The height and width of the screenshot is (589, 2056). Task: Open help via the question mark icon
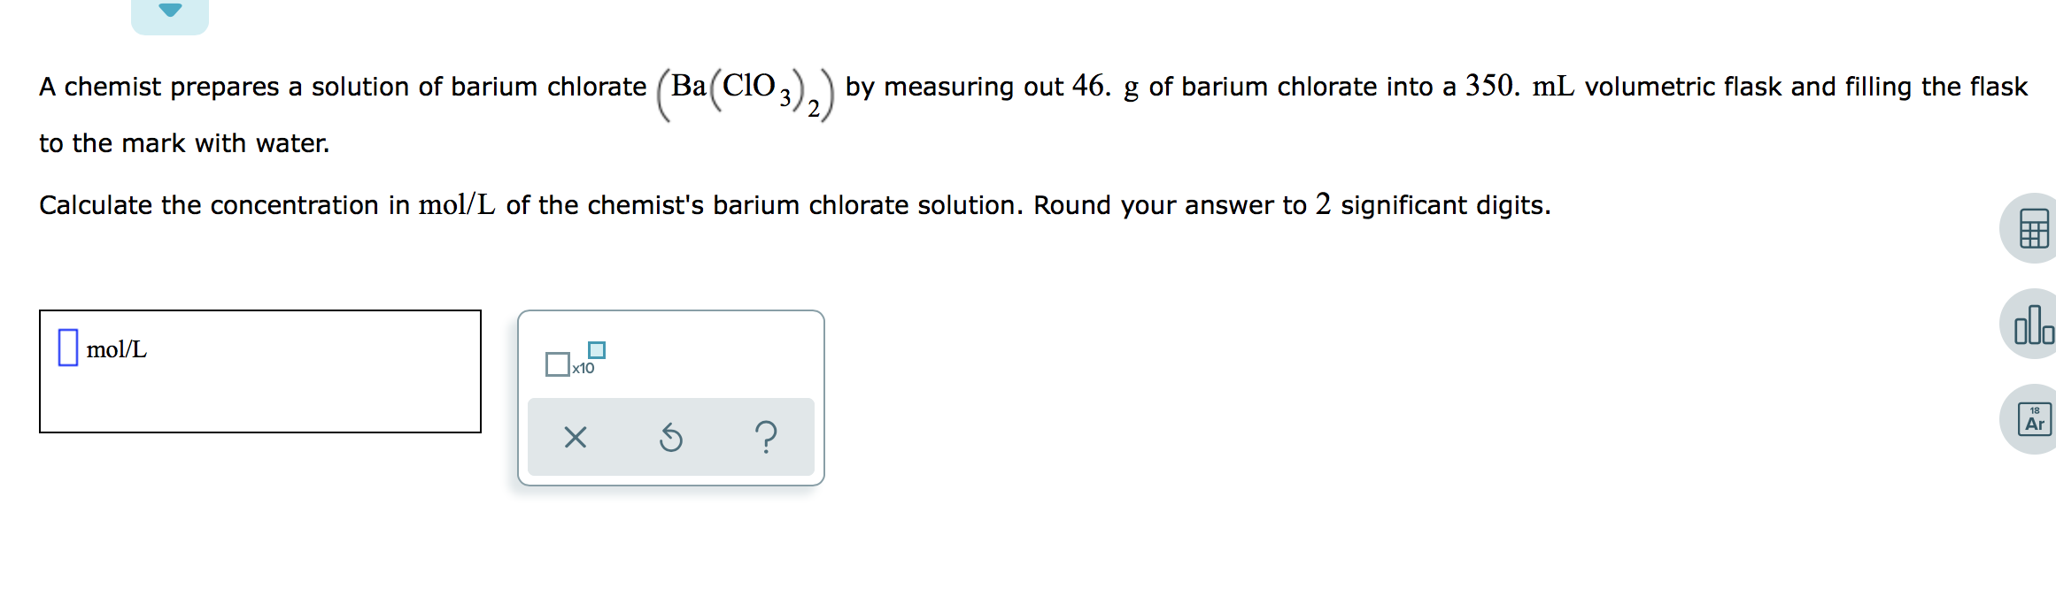point(766,436)
